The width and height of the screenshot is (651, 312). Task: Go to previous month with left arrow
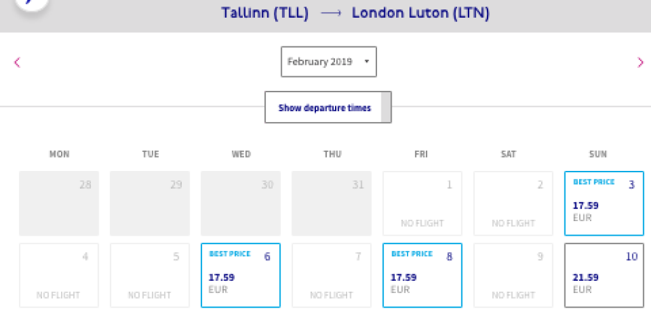(17, 62)
